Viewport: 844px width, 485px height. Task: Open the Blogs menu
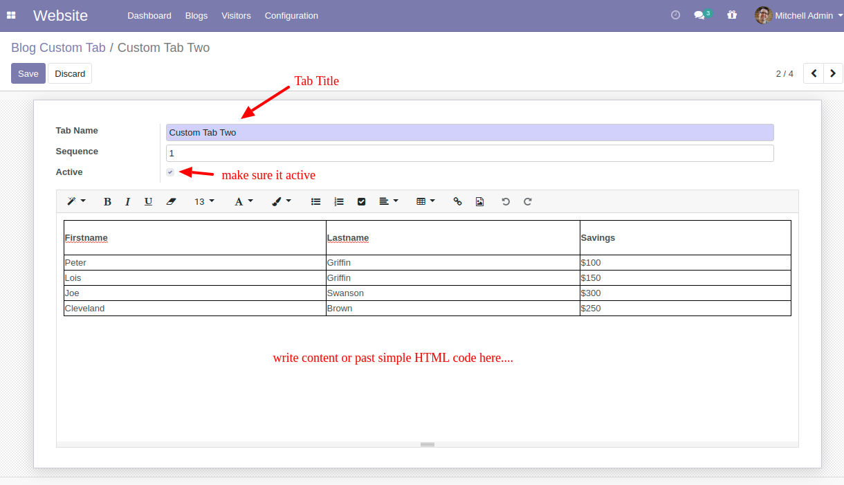[196, 15]
